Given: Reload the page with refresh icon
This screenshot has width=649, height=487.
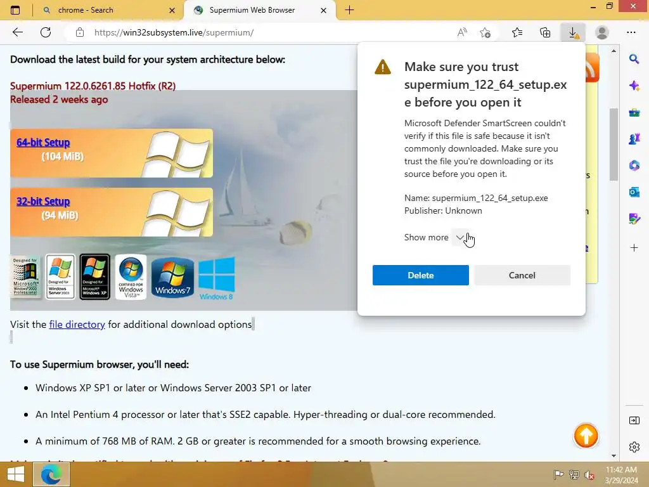Looking at the screenshot, I should coord(46,32).
